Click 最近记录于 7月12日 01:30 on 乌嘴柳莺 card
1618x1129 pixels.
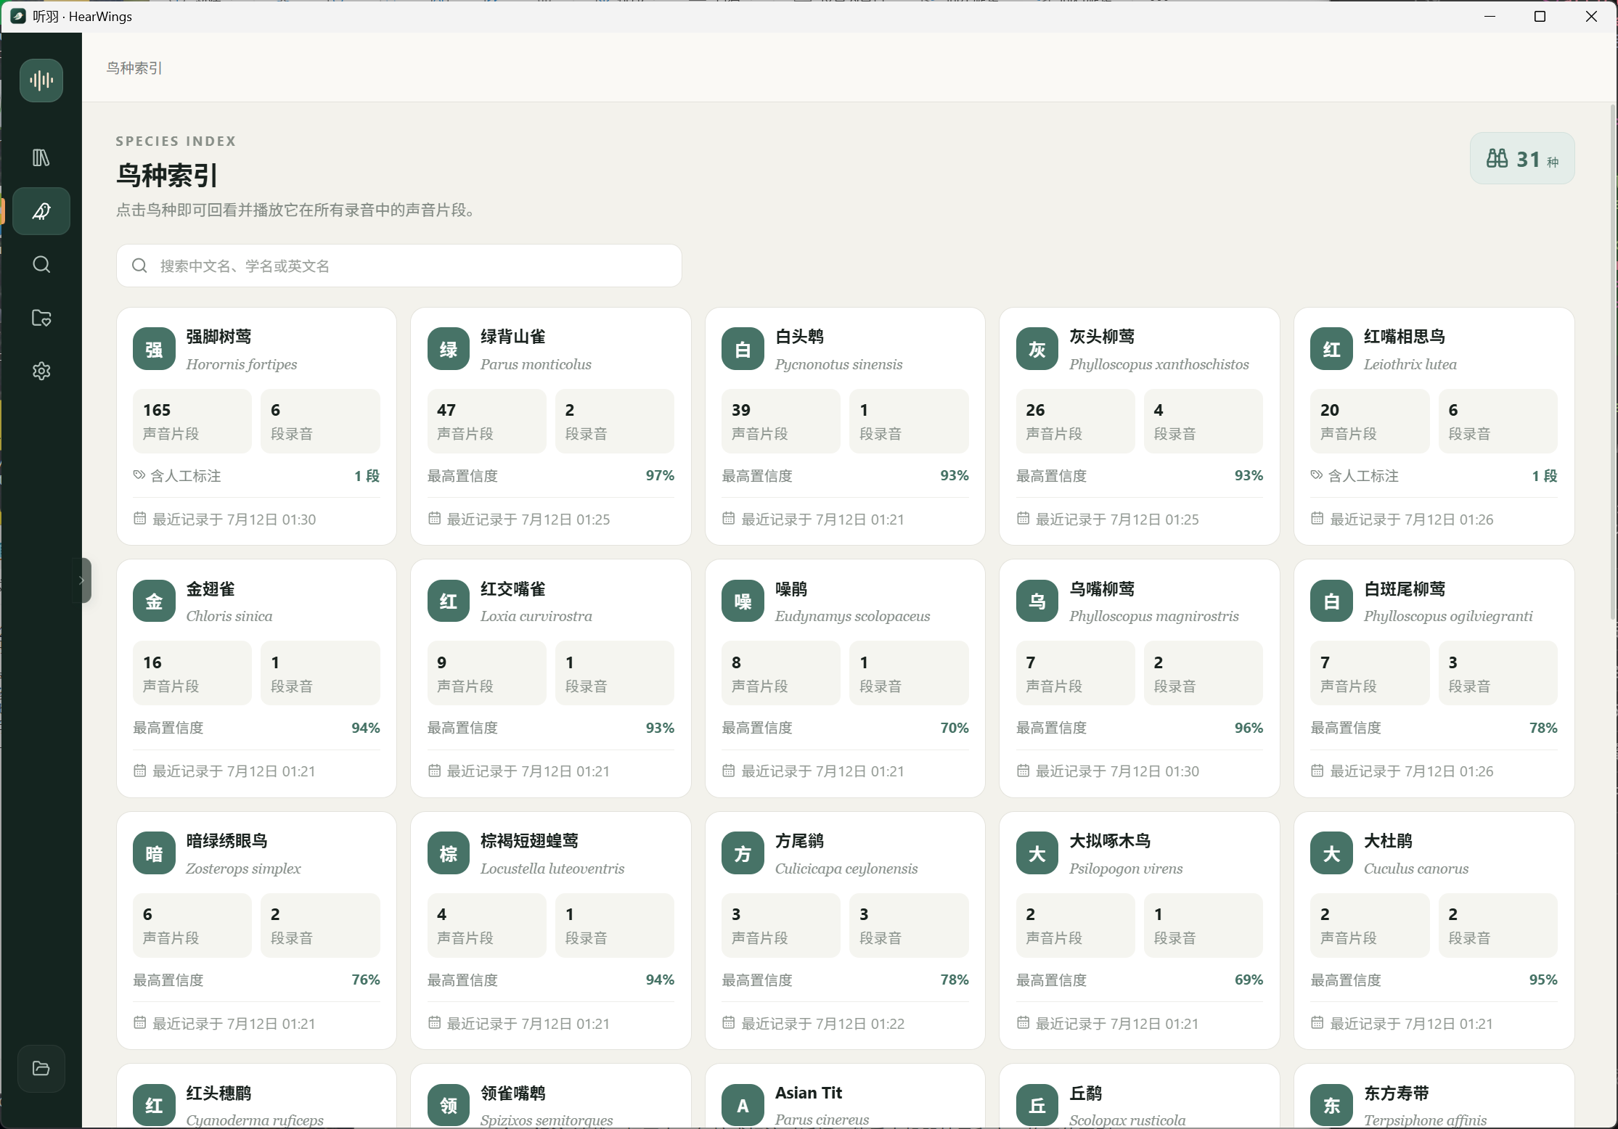[1108, 771]
